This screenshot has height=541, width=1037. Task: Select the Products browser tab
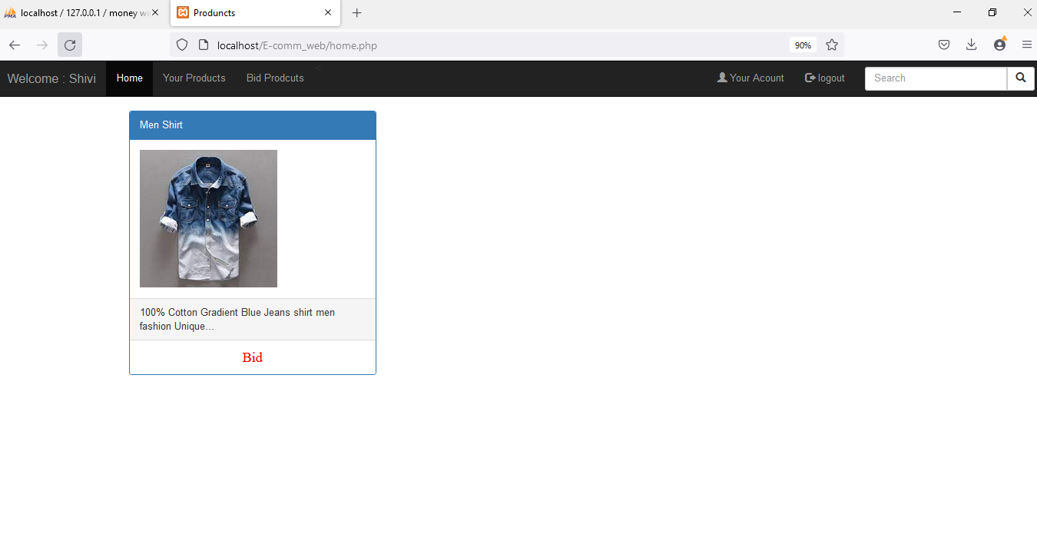click(253, 13)
